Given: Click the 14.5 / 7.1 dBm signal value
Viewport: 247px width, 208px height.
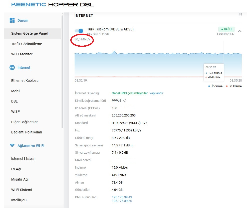Looking at the screenshot, I should point(122,145).
